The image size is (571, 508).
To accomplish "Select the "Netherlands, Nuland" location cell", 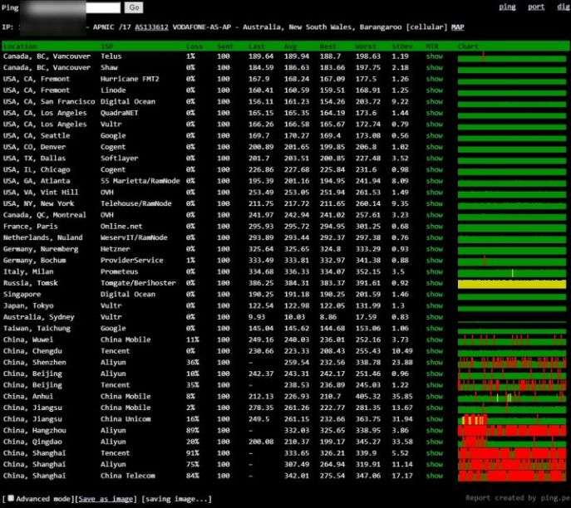I will coord(43,238).
